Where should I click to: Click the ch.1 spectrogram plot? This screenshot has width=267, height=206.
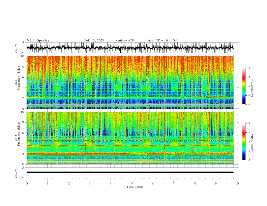130,82
